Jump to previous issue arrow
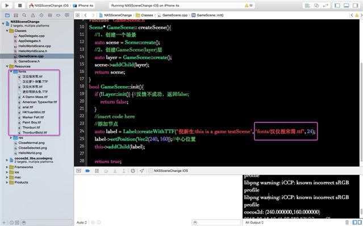 click(352, 15)
